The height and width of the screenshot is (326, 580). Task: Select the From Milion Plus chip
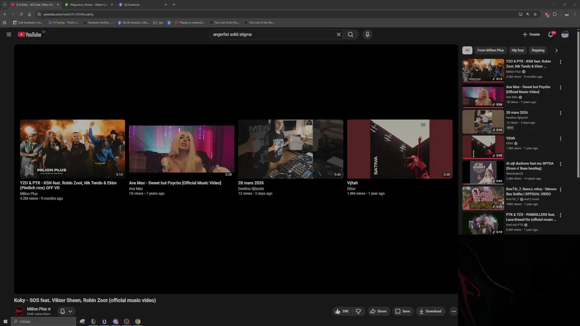[x=490, y=50]
